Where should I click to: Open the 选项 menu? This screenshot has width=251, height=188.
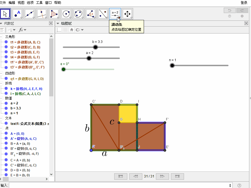click(x=30, y=2)
